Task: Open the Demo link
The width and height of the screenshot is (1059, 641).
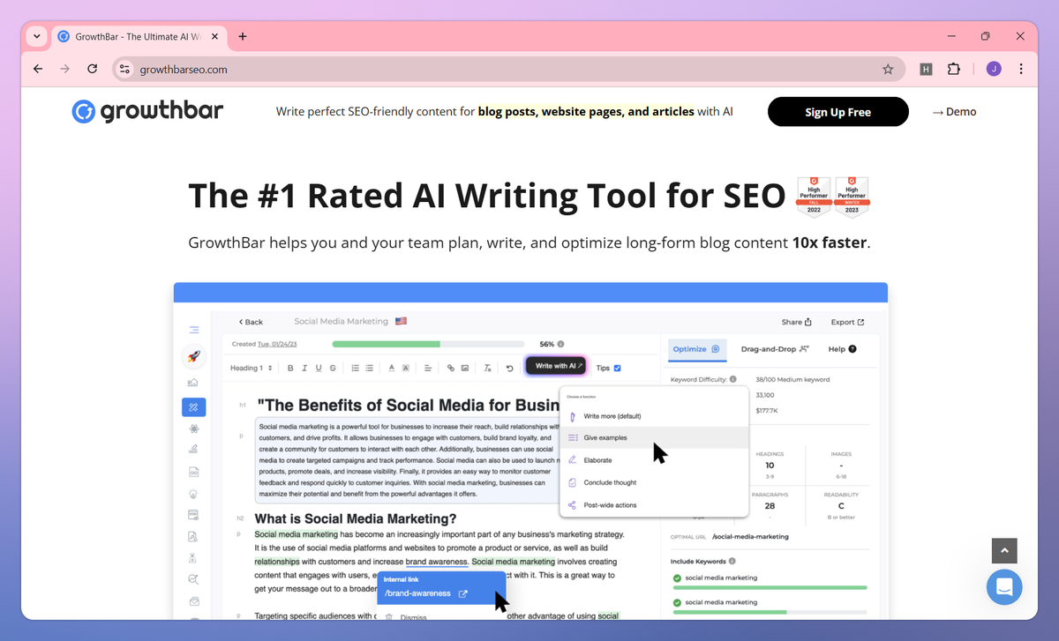Action: pyautogui.click(x=954, y=112)
